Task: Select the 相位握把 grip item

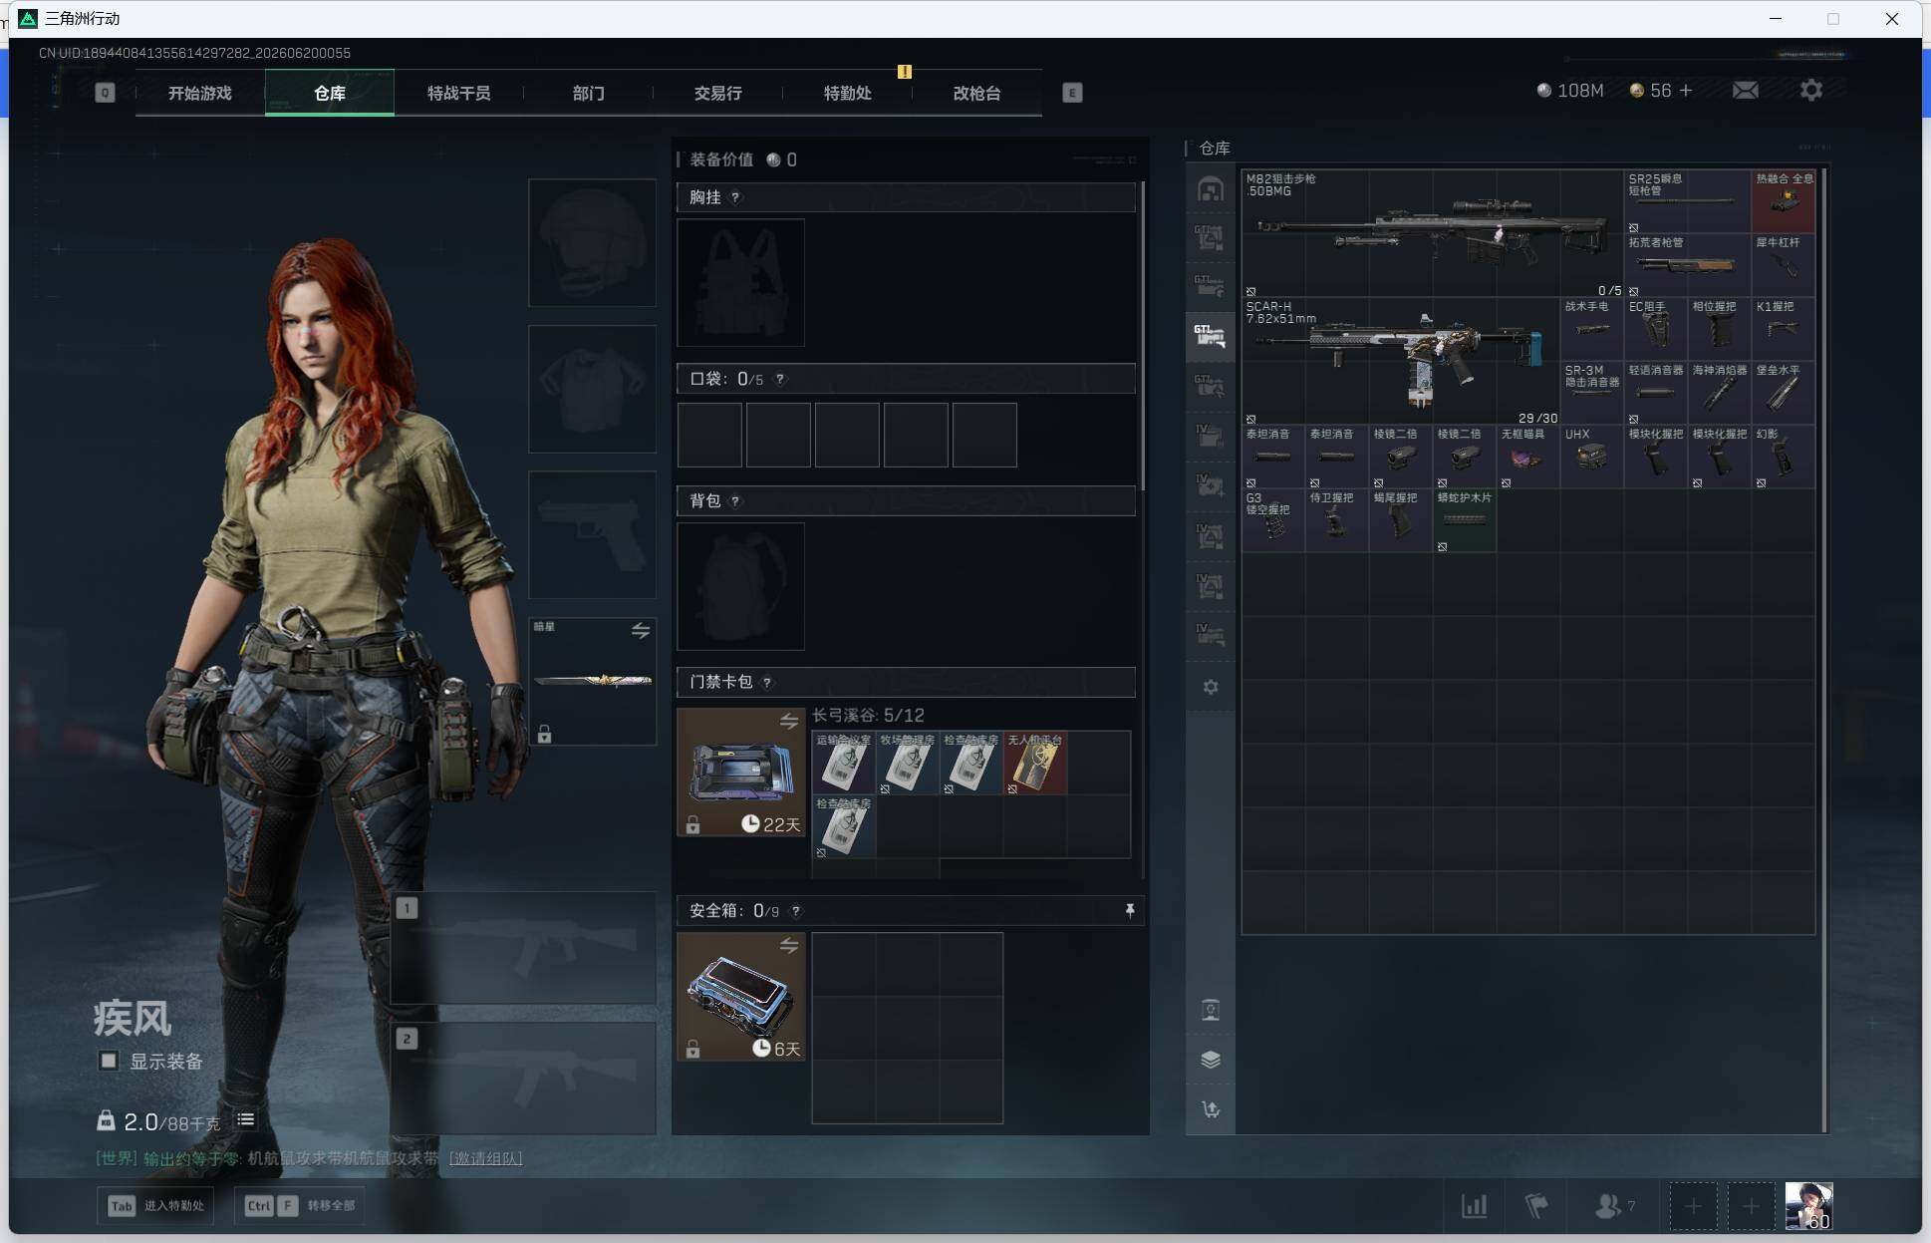Action: click(1720, 329)
